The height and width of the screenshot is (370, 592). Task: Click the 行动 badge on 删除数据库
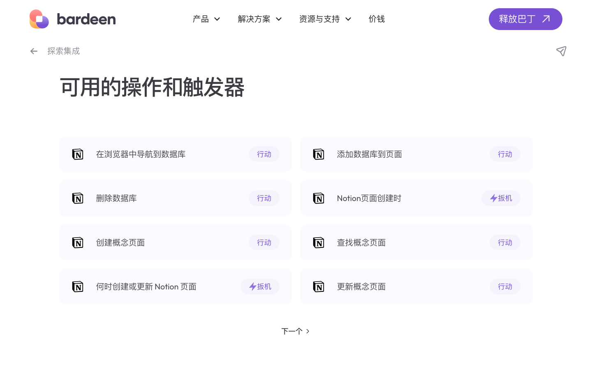(x=264, y=198)
